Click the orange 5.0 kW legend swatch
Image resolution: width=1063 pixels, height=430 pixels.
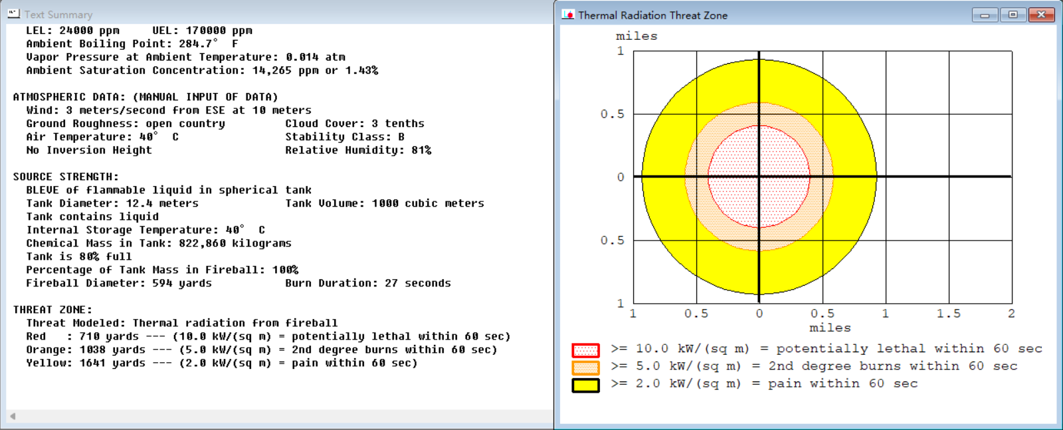coord(585,367)
